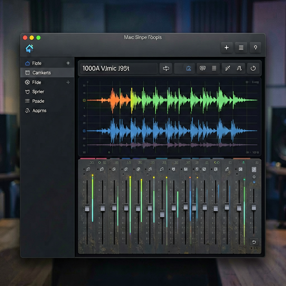The width and height of the screenshot is (286, 286).
Task: Click the square icon on the eighth mixer channel
Action: tap(173, 169)
